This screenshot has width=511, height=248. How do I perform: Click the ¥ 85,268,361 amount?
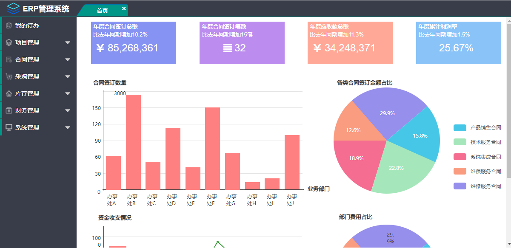[x=128, y=48]
